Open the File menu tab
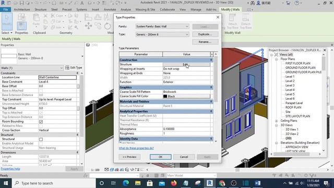The image size is (334, 188). (6, 9)
